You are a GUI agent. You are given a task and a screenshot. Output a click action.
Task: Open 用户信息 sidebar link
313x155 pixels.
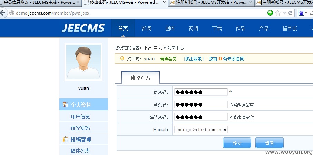tap(80, 117)
